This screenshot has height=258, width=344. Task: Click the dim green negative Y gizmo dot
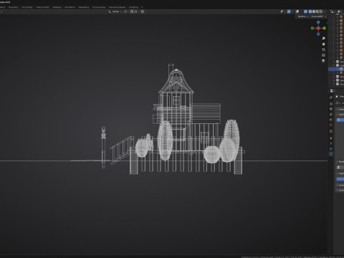tap(312, 28)
